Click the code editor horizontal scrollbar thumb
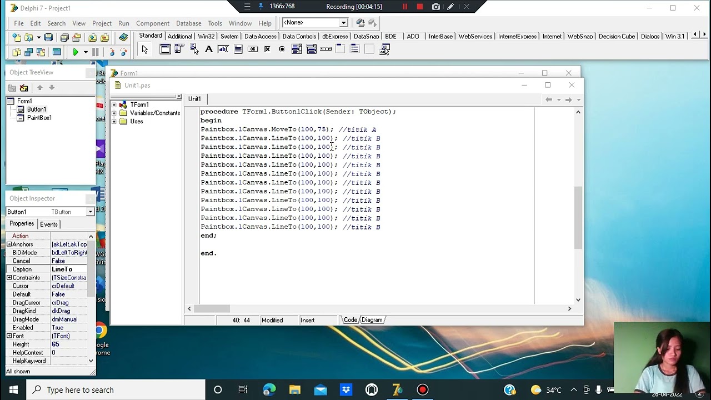Viewport: 711px width, 400px height. click(x=212, y=309)
